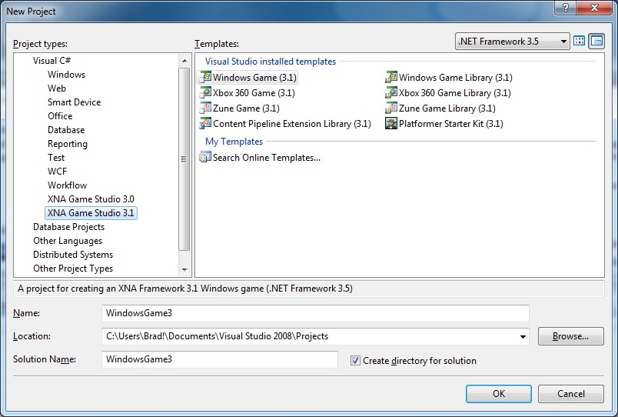This screenshot has height=417, width=618.
Task: Select the Windows Game (3.1) template icon
Action: click(x=205, y=77)
